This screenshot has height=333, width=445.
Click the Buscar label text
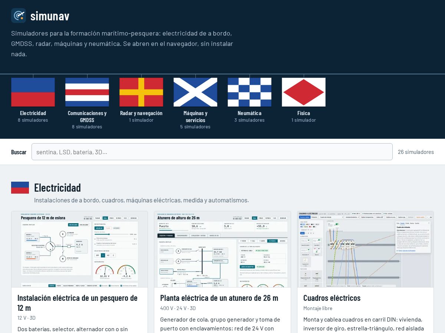point(19,152)
